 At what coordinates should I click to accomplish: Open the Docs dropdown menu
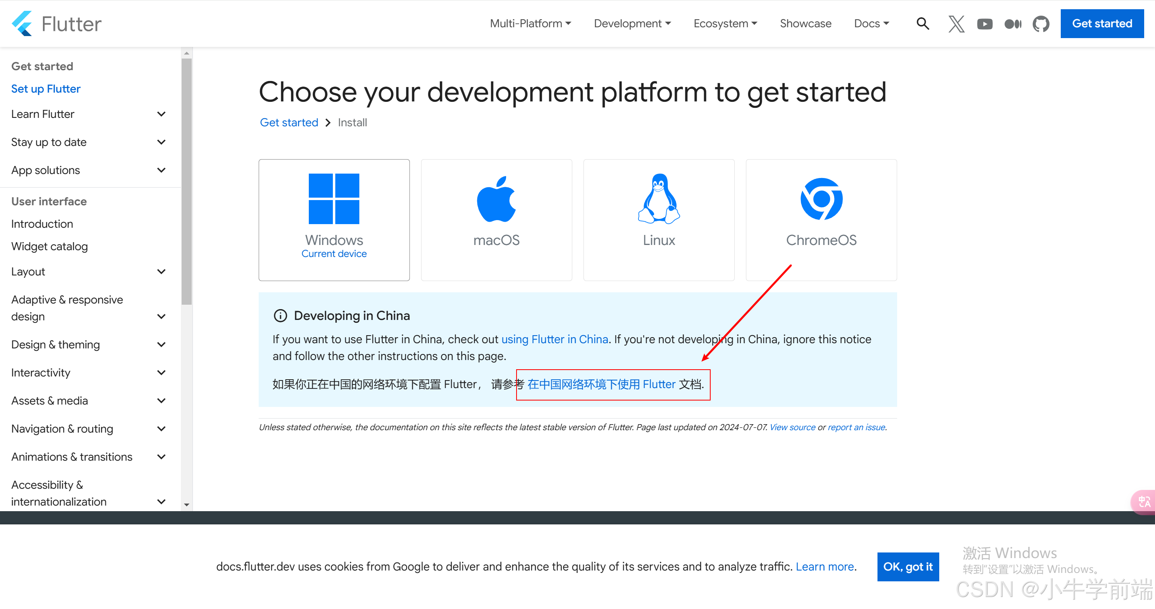pyautogui.click(x=871, y=23)
